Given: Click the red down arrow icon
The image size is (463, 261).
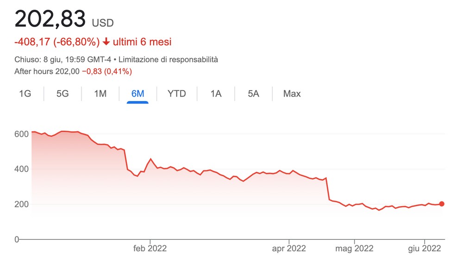Looking at the screenshot, I should (106, 42).
